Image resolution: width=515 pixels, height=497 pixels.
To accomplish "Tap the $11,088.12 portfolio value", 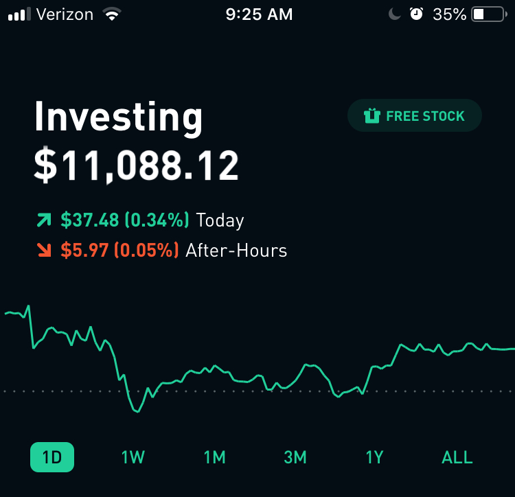I will 137,165.
